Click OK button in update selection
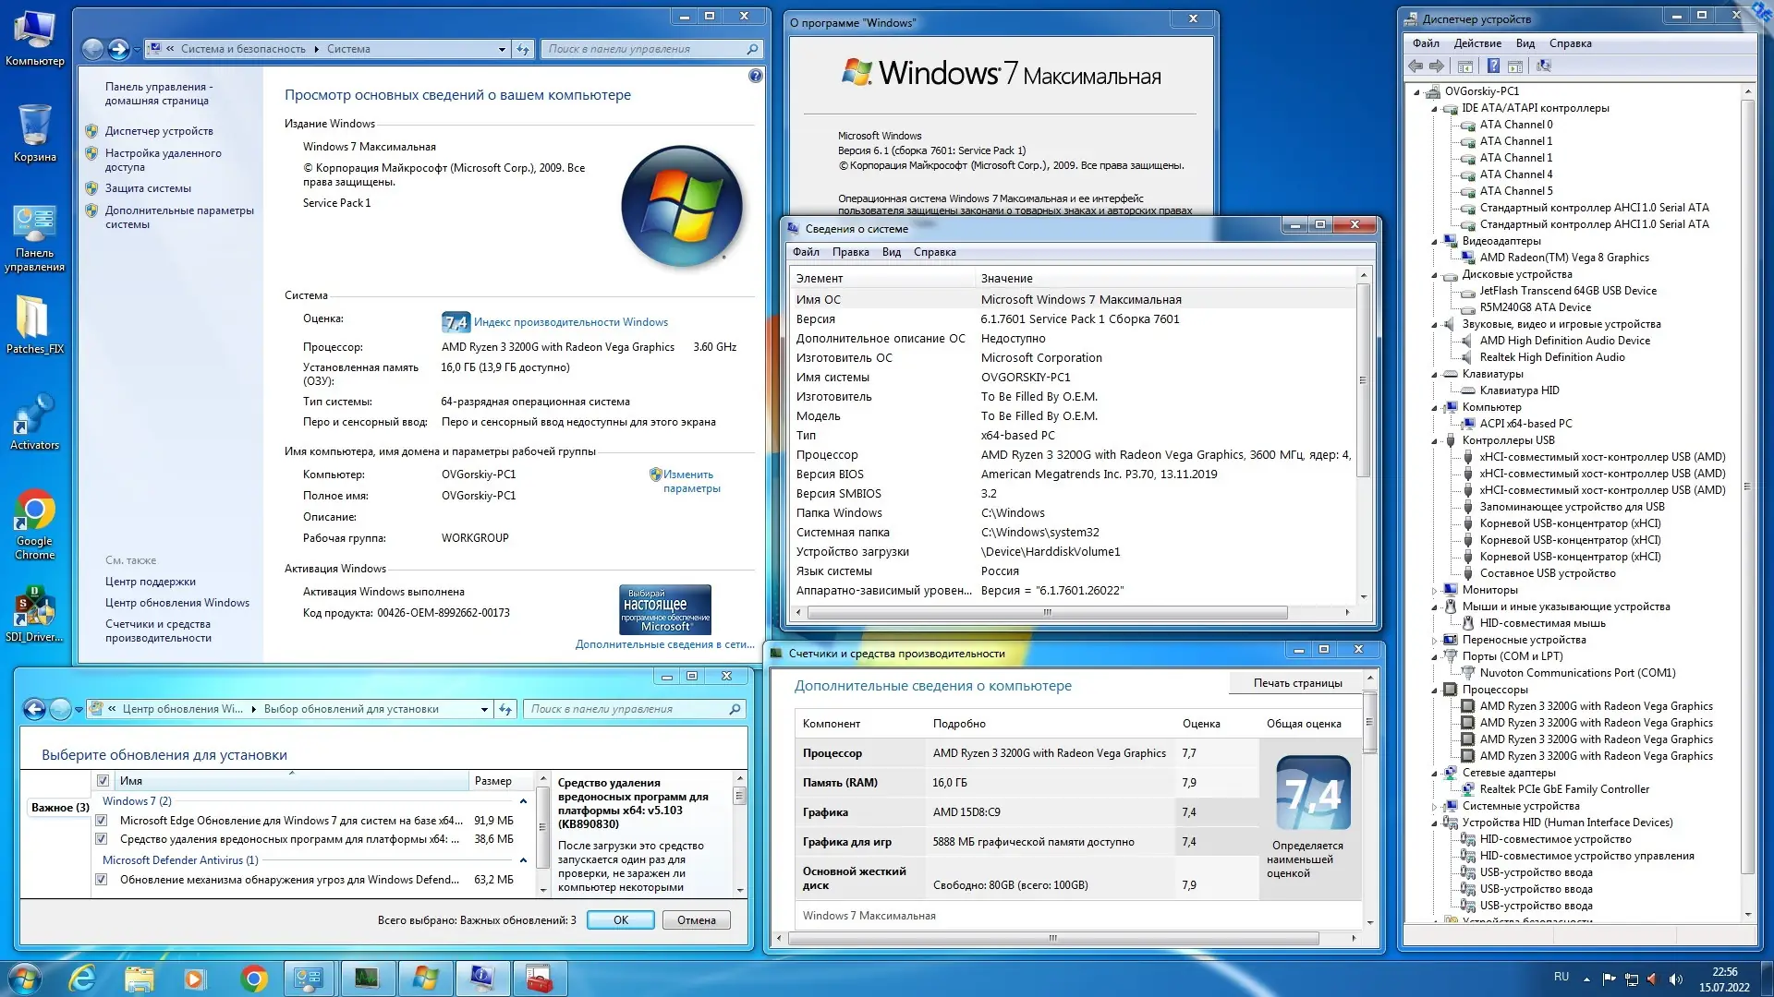The image size is (1774, 997). click(620, 920)
